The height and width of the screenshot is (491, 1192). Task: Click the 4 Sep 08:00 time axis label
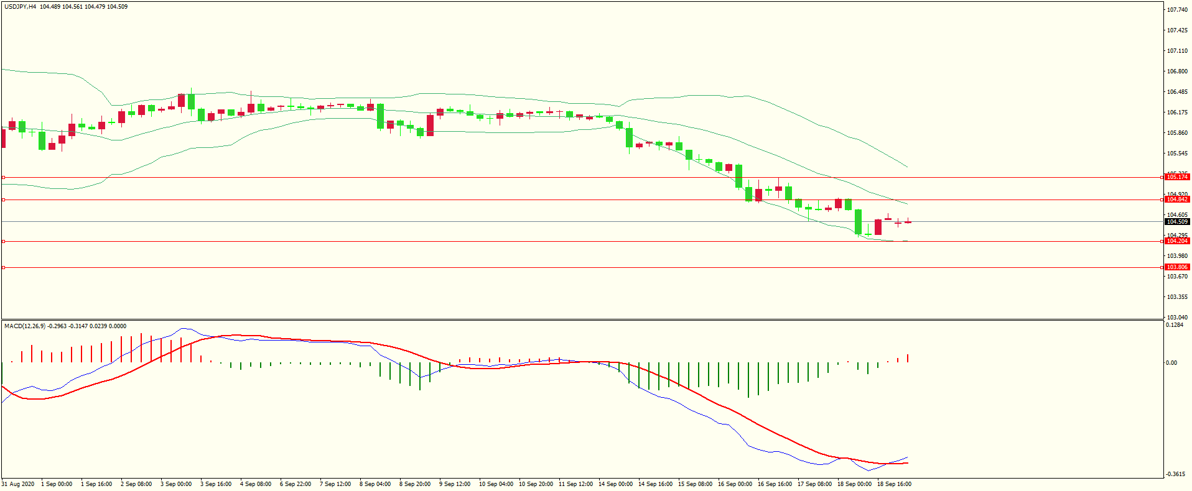(x=256, y=484)
